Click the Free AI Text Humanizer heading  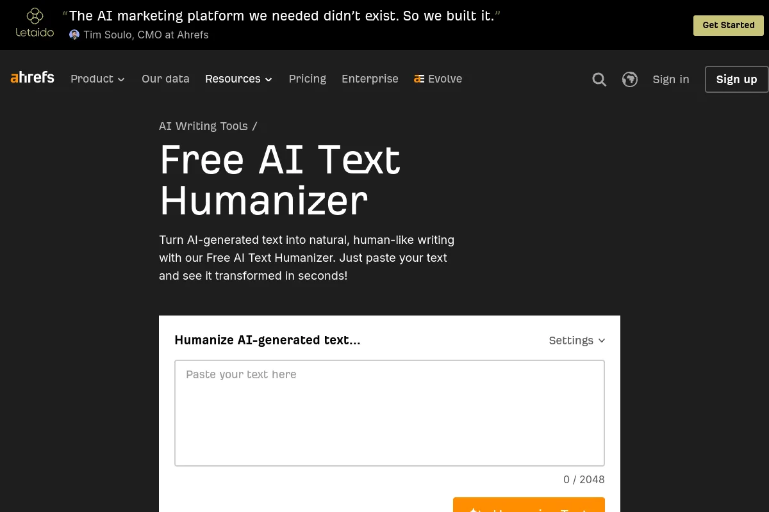tap(280, 180)
